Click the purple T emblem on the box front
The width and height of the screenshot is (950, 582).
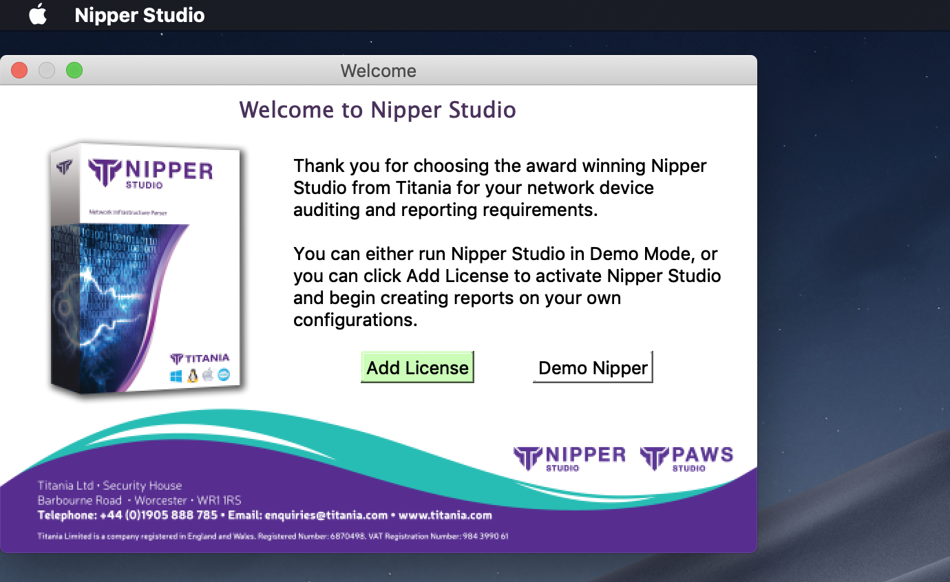pos(103,171)
